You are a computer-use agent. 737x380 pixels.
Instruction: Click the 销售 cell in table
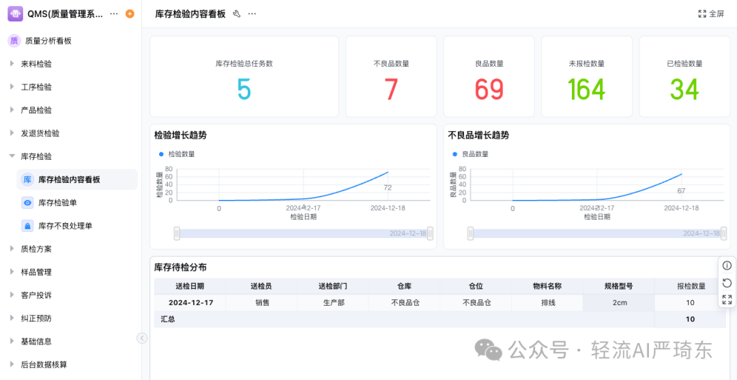click(x=261, y=302)
